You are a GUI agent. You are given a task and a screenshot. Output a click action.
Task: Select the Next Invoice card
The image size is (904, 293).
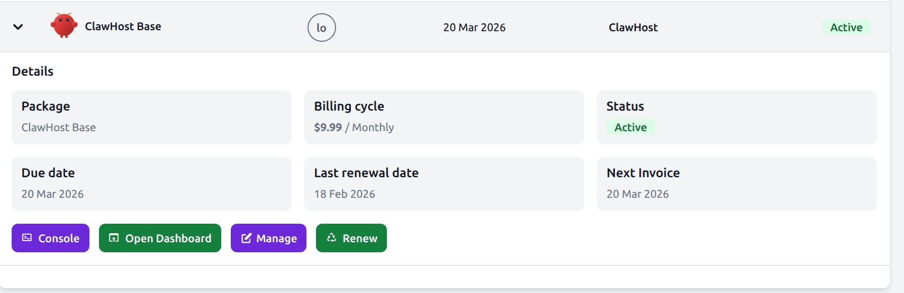[736, 184]
